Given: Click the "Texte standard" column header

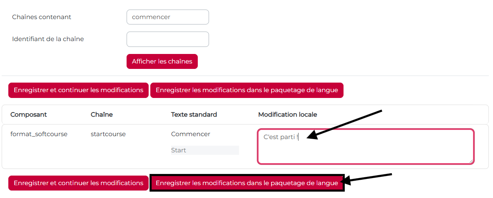Looking at the screenshot, I should click(x=194, y=115).
